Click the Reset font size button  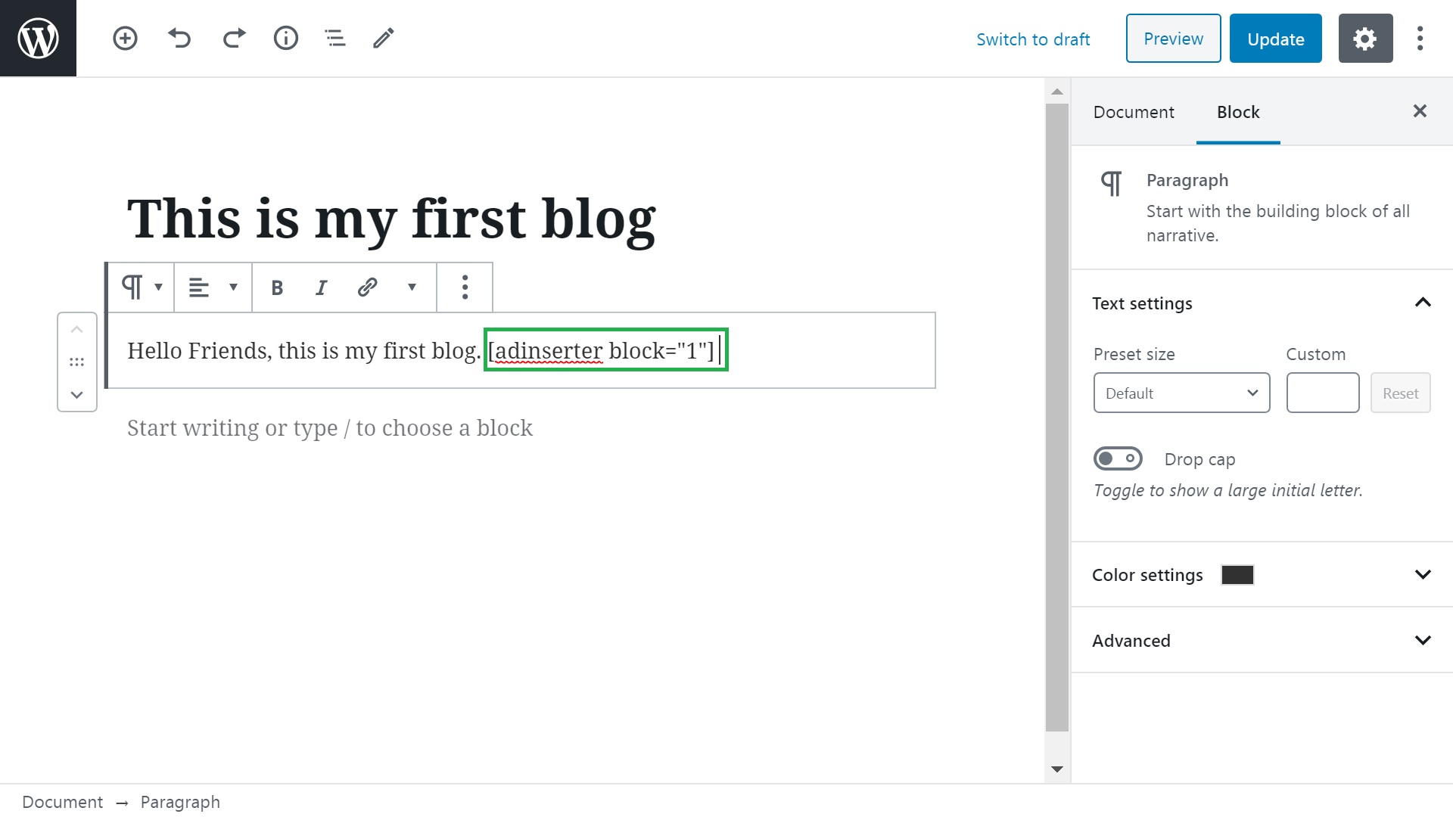click(x=1400, y=393)
